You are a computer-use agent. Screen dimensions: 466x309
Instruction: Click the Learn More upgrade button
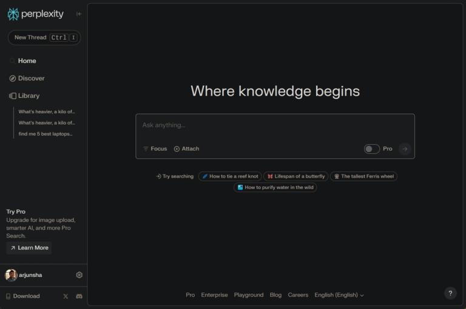click(29, 248)
